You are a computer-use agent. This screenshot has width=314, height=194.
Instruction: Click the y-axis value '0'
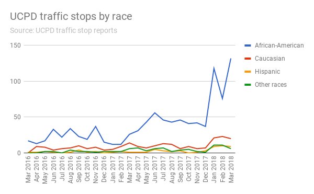(x=19, y=153)
